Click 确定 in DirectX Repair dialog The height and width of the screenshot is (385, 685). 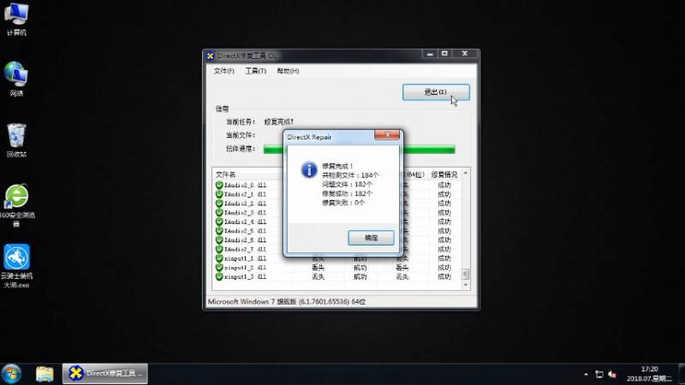[x=371, y=238]
